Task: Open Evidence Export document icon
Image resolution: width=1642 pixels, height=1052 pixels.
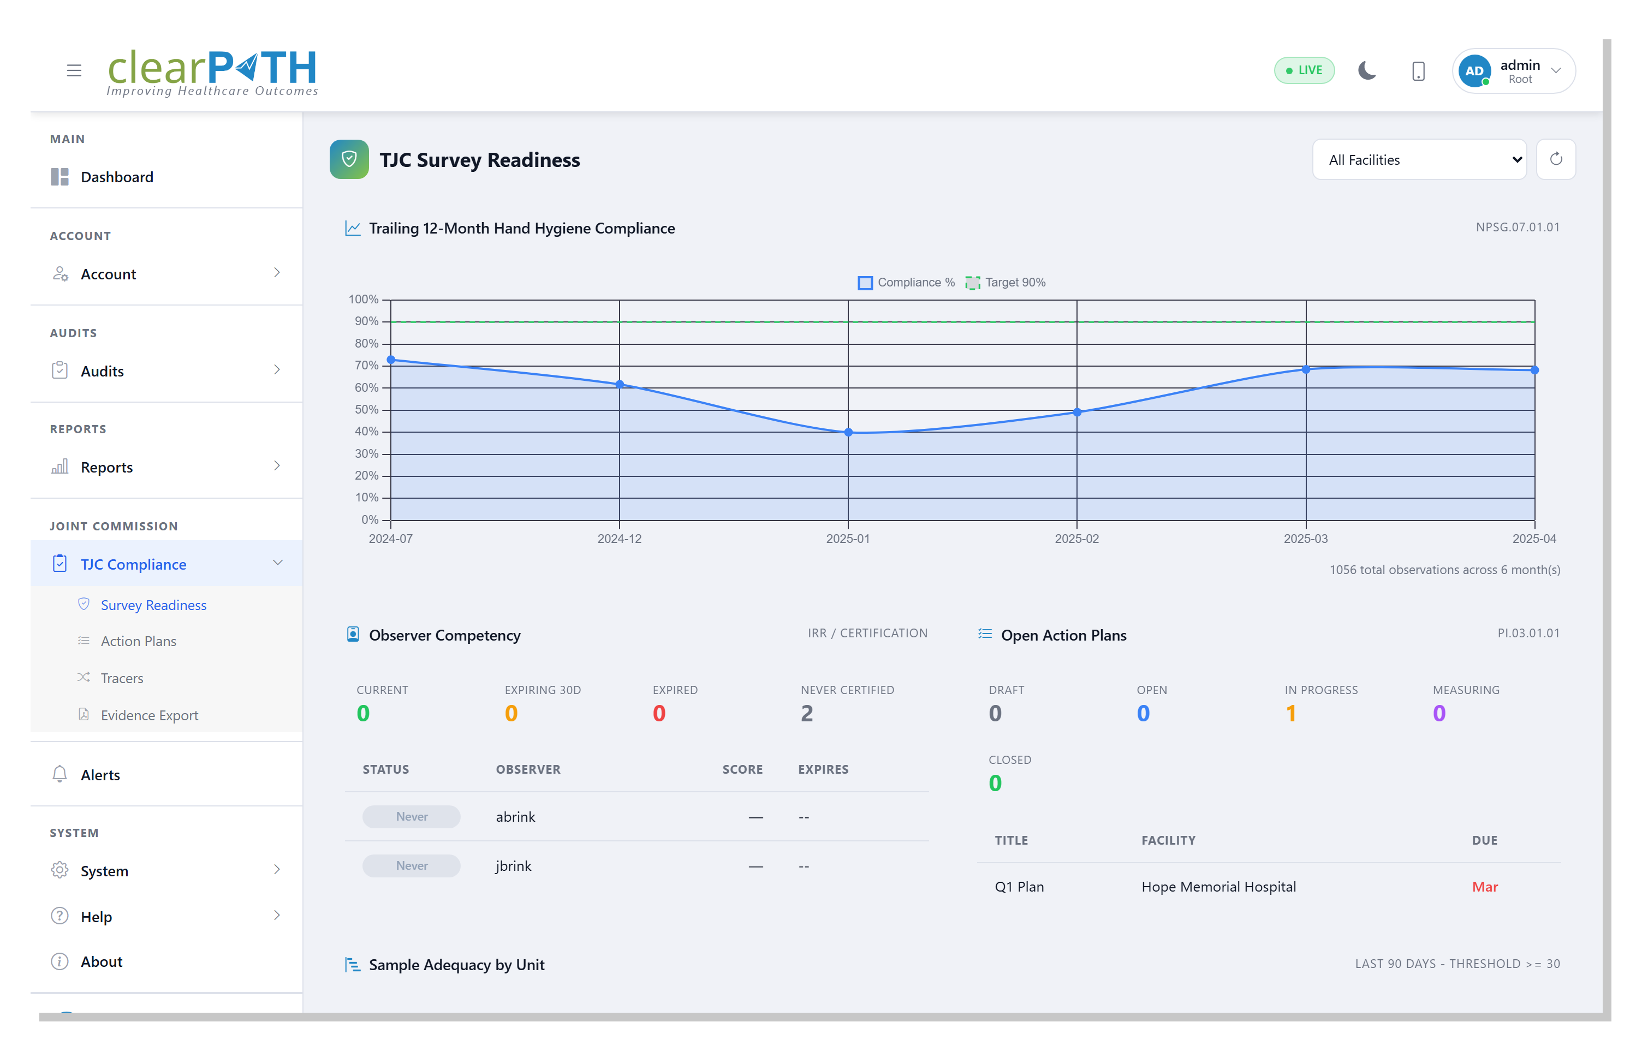Action: 84,714
